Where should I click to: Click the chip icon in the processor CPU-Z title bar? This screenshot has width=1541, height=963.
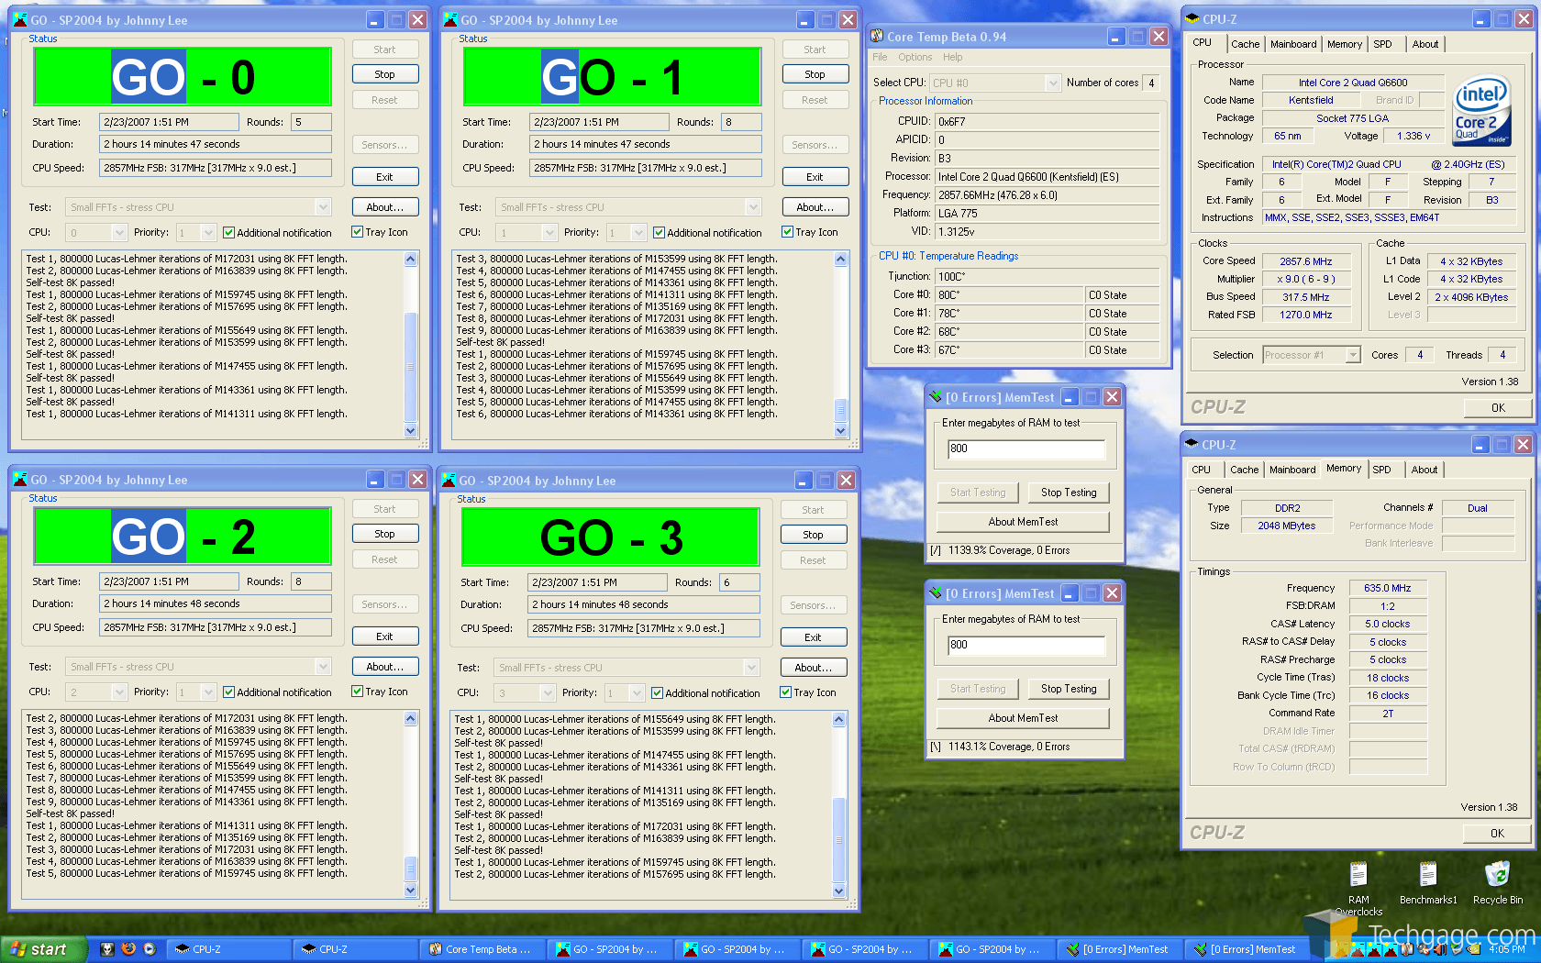pyautogui.click(x=1192, y=18)
